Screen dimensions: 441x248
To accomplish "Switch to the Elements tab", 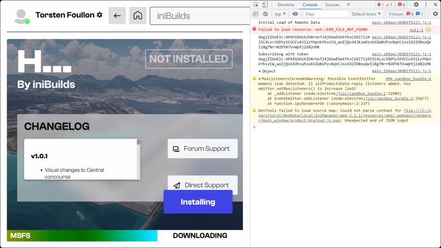I will pyautogui.click(x=286, y=5).
